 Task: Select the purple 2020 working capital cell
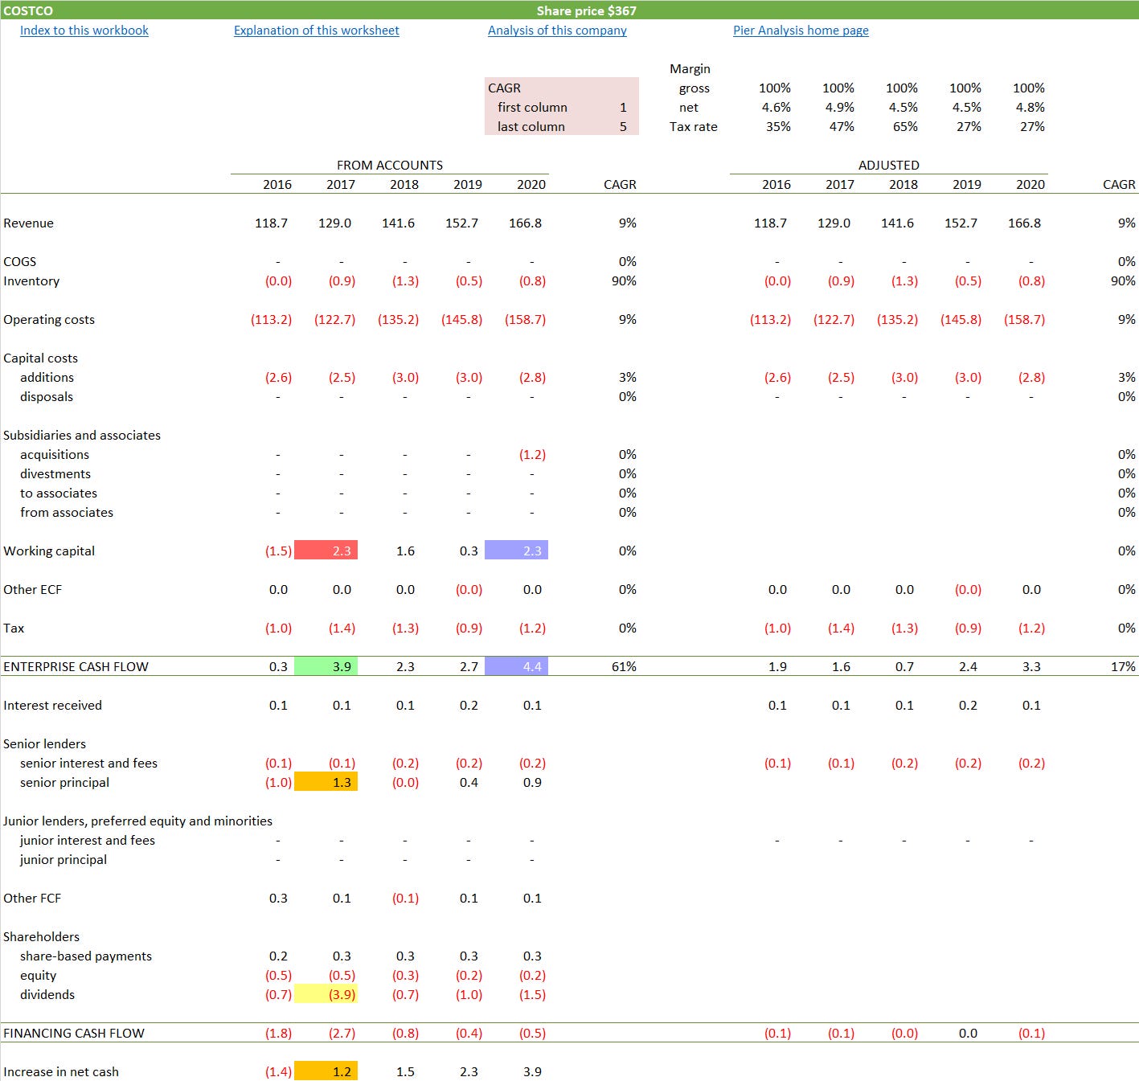(517, 551)
